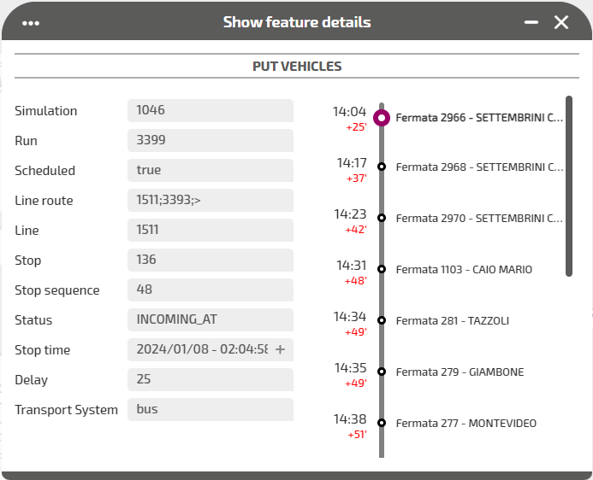Image resolution: width=593 pixels, height=480 pixels.
Task: Close the Show feature details dialog
Action: [561, 23]
